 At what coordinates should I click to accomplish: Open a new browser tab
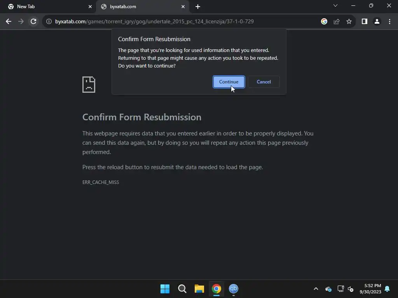click(198, 7)
